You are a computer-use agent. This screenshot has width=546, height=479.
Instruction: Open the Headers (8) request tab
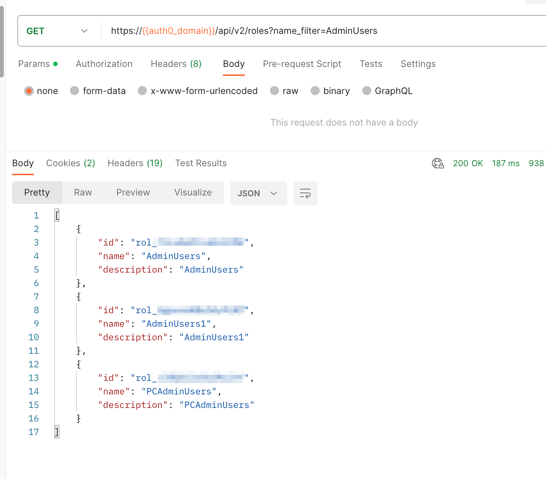176,64
